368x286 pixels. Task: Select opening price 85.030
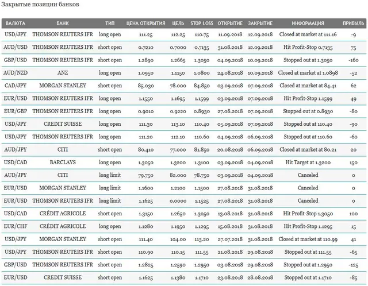coord(145,86)
